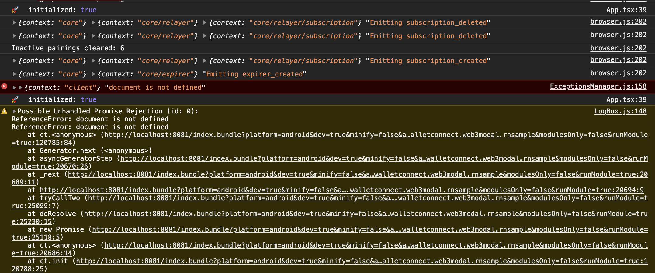The height and width of the screenshot is (273, 655).
Task: Click the warning icon on the Promise Rejection row
Action: click(4, 111)
